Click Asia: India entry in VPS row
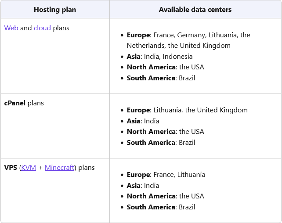282x223 pixels. (143, 186)
